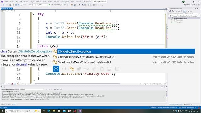
Task: Click the Поиск search box in title bar
Action: click(87, 2)
